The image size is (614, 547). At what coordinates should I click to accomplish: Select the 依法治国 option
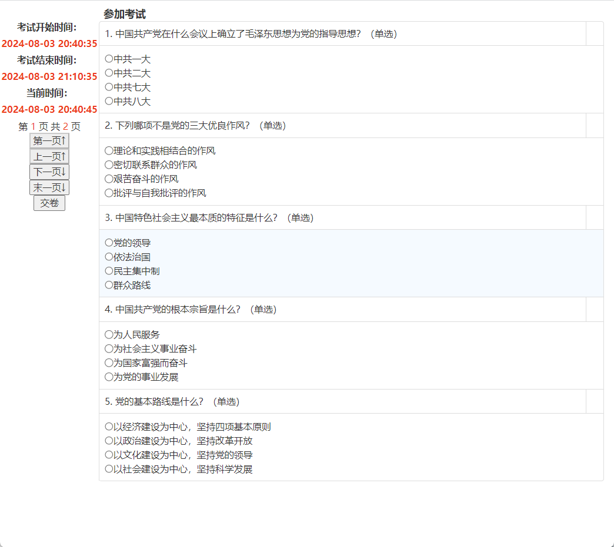pyautogui.click(x=109, y=257)
